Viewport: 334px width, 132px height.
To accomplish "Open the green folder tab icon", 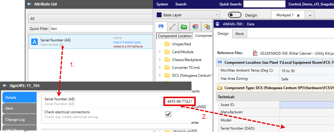I will click(184, 27).
